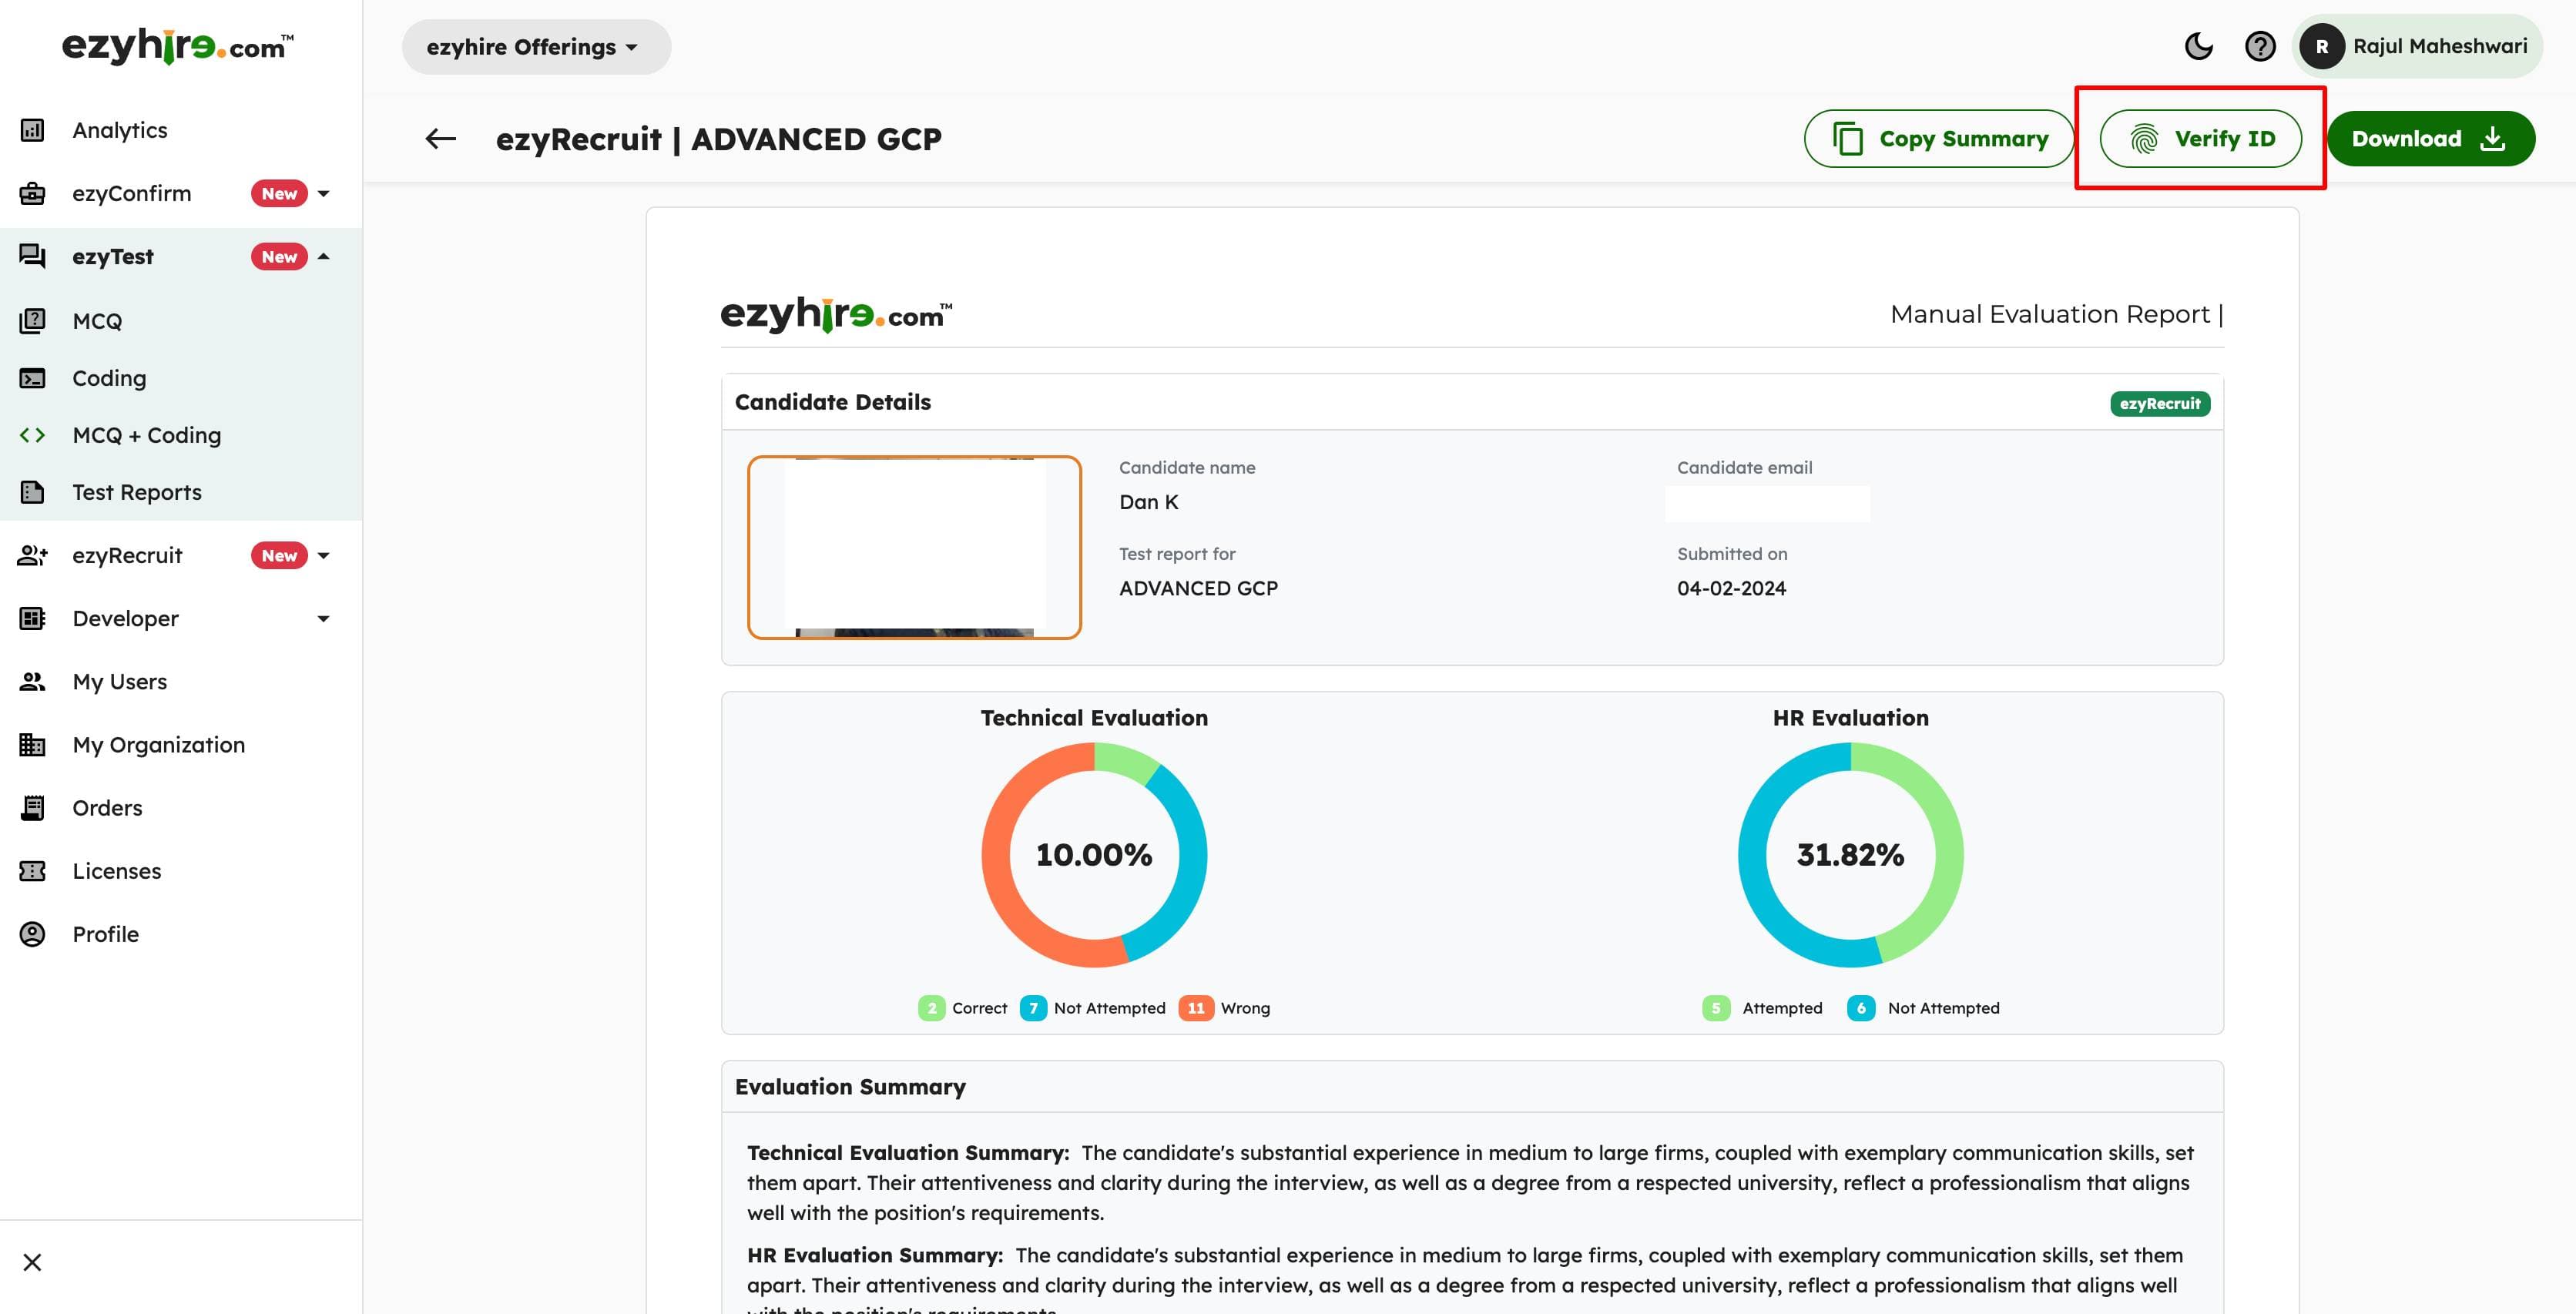Screen dimensions: 2576x1314
Task: Close the sidebar with the X icon
Action: pos(32,1262)
